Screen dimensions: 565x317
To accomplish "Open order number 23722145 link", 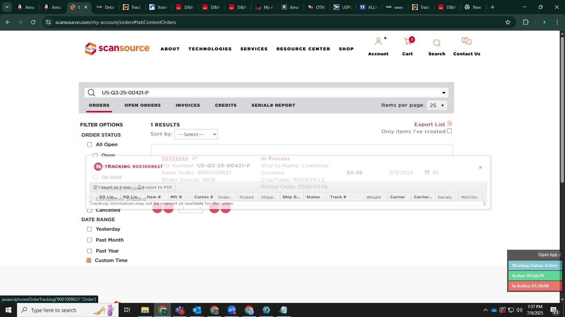I will click(175, 158).
